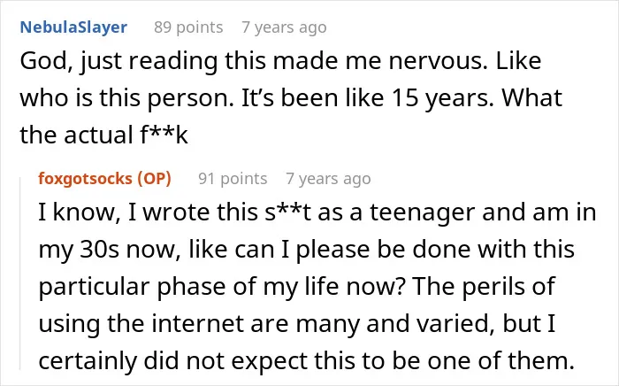This screenshot has height=386, width=619.
Task: Click the line 'using the internet are many'
Action: 297,324
